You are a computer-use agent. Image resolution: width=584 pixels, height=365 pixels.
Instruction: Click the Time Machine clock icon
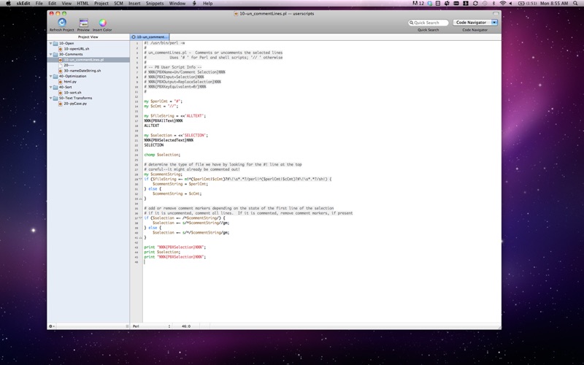485,4
